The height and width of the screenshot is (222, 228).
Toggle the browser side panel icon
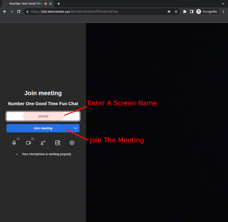[x=192, y=12]
